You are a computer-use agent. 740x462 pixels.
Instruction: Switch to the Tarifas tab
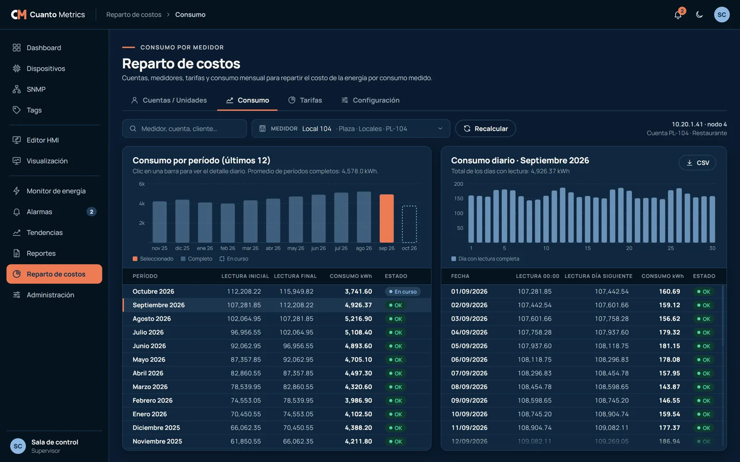pyautogui.click(x=305, y=100)
